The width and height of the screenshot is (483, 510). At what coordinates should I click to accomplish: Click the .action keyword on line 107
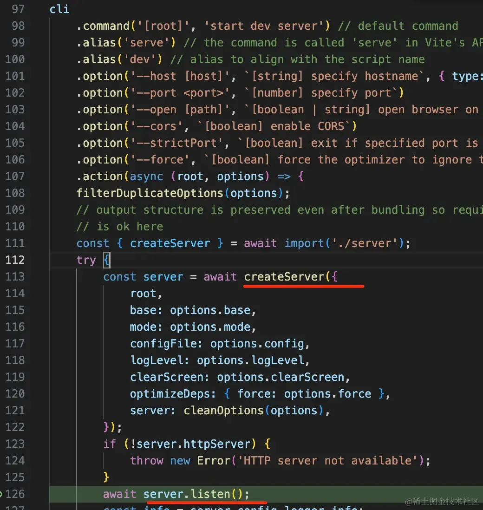99,177
